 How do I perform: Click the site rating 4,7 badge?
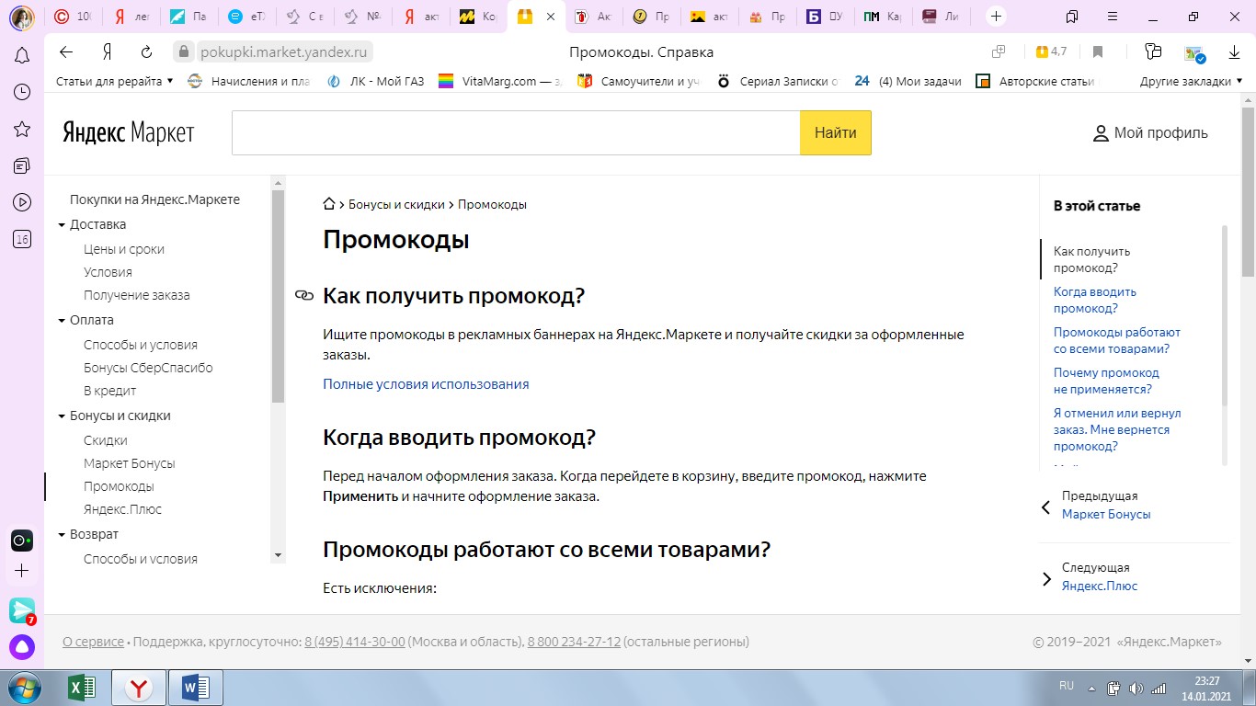(x=1051, y=52)
